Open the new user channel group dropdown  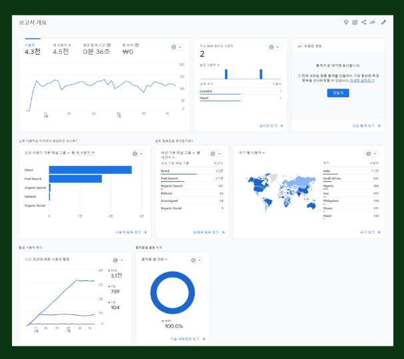click(47, 153)
